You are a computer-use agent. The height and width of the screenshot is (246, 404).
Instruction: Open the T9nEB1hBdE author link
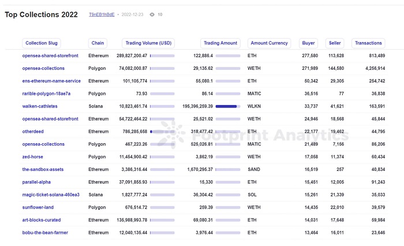click(x=102, y=14)
